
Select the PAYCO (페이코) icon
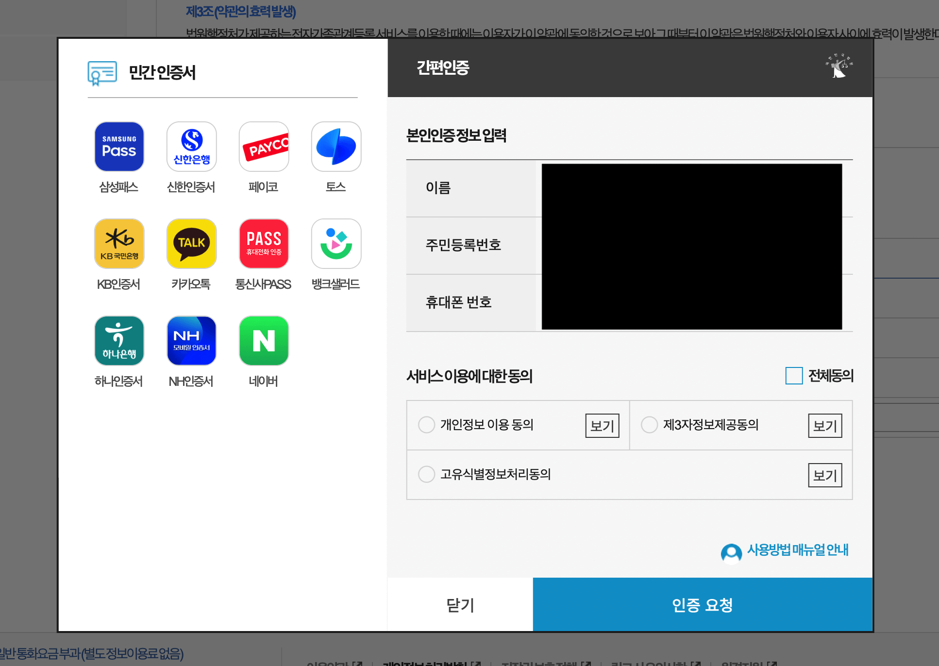click(264, 147)
